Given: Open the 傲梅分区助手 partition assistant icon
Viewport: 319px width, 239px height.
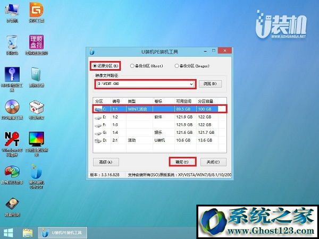Looking at the screenshot, I should (x=12, y=175).
